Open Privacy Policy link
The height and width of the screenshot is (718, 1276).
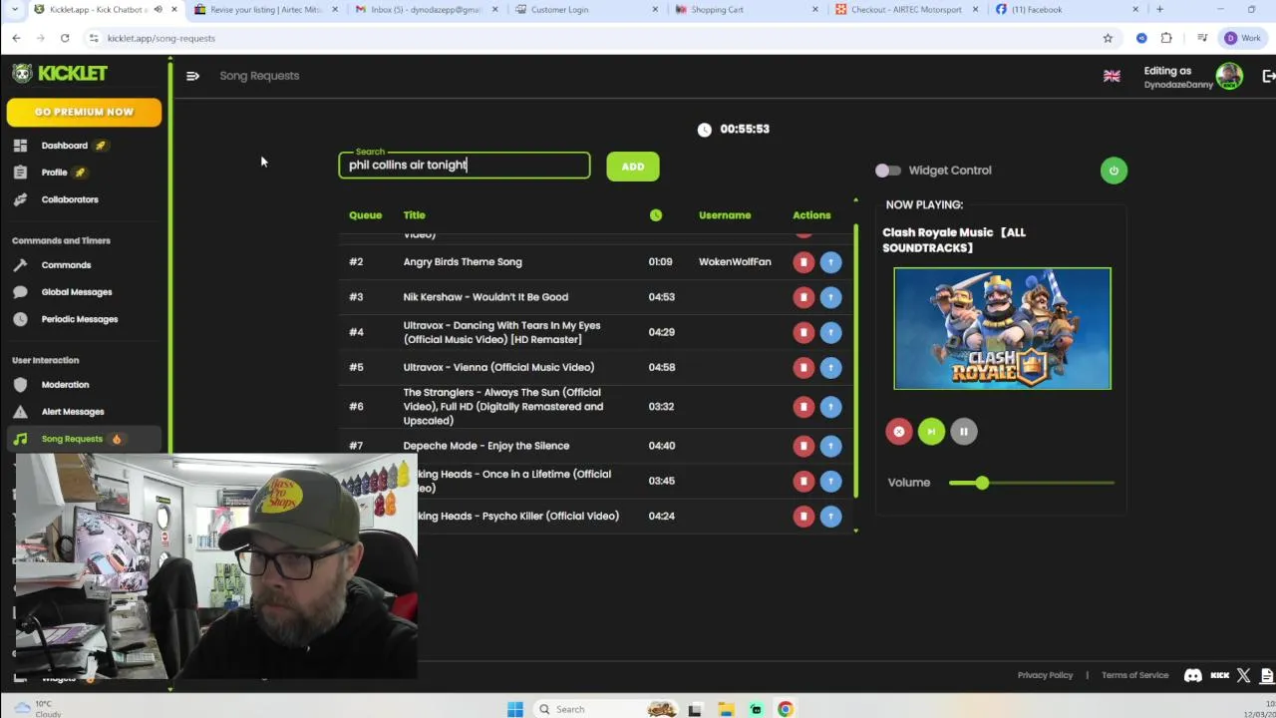coord(1045,675)
